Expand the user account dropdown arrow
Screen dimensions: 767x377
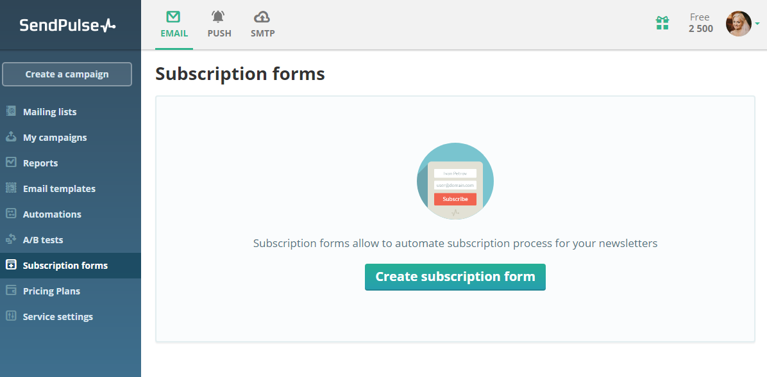[757, 24]
